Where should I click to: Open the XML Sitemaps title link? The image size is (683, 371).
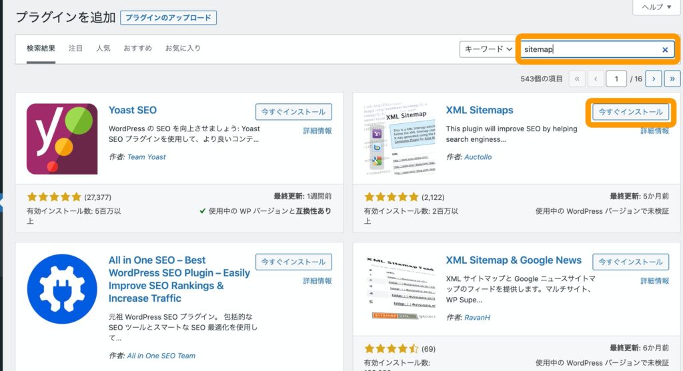(x=480, y=110)
